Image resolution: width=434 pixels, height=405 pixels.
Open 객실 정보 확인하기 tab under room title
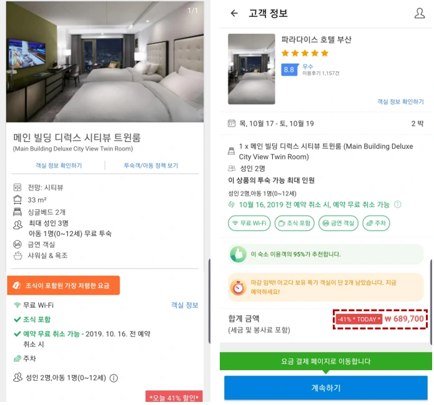tap(59, 166)
